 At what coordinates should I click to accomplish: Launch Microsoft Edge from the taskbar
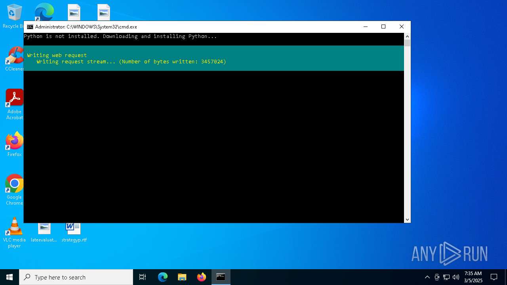pyautogui.click(x=163, y=277)
